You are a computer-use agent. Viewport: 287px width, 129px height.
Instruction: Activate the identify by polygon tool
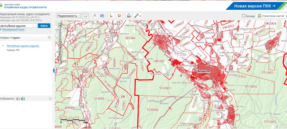pyautogui.click(x=102, y=16)
